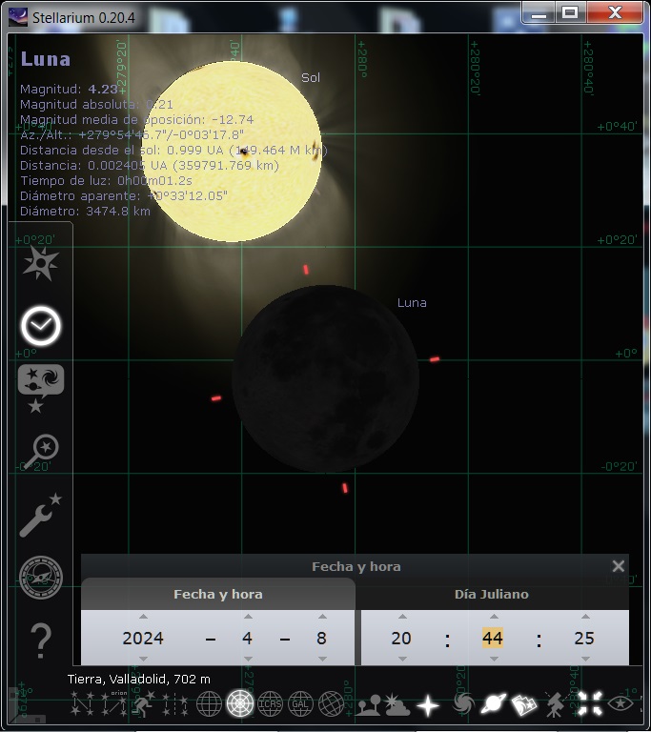Increase the minutes 44 with up arrow
Viewport: 651px width, 732px height.
coord(493,617)
